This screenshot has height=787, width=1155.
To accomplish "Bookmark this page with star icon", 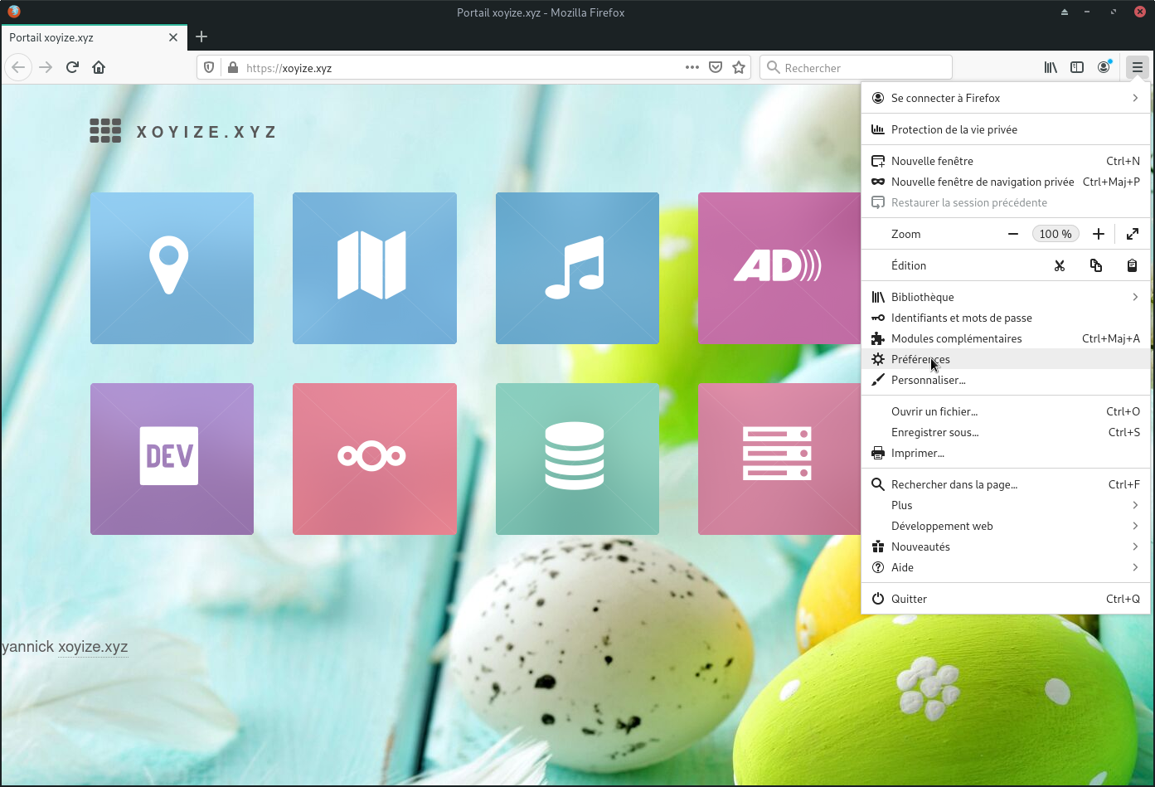I will tap(739, 67).
